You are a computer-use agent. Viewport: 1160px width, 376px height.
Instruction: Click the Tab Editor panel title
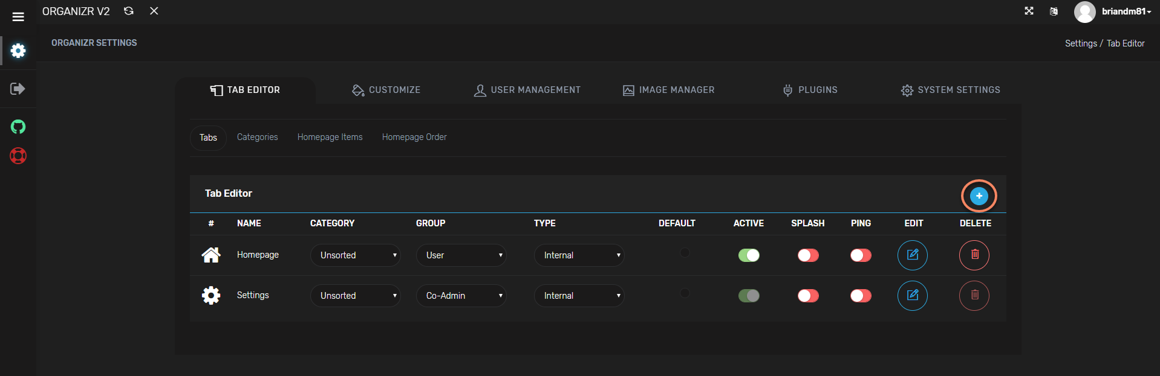(x=229, y=193)
